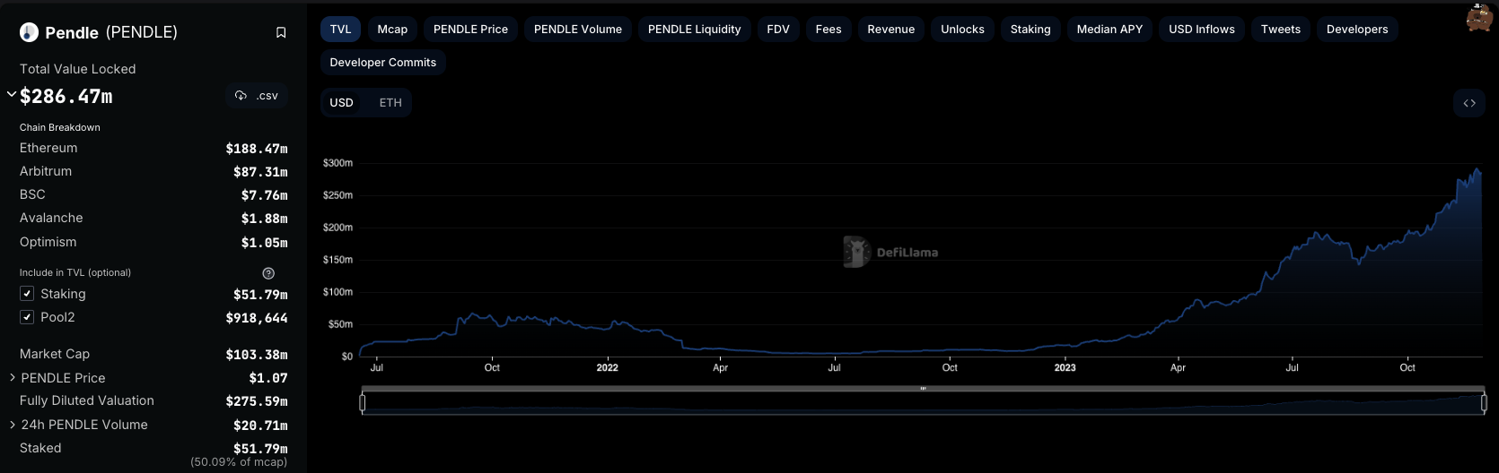Expand the 24h PENDLE Volume row
Screen dimensions: 1499x473
pyautogui.click(x=13, y=425)
